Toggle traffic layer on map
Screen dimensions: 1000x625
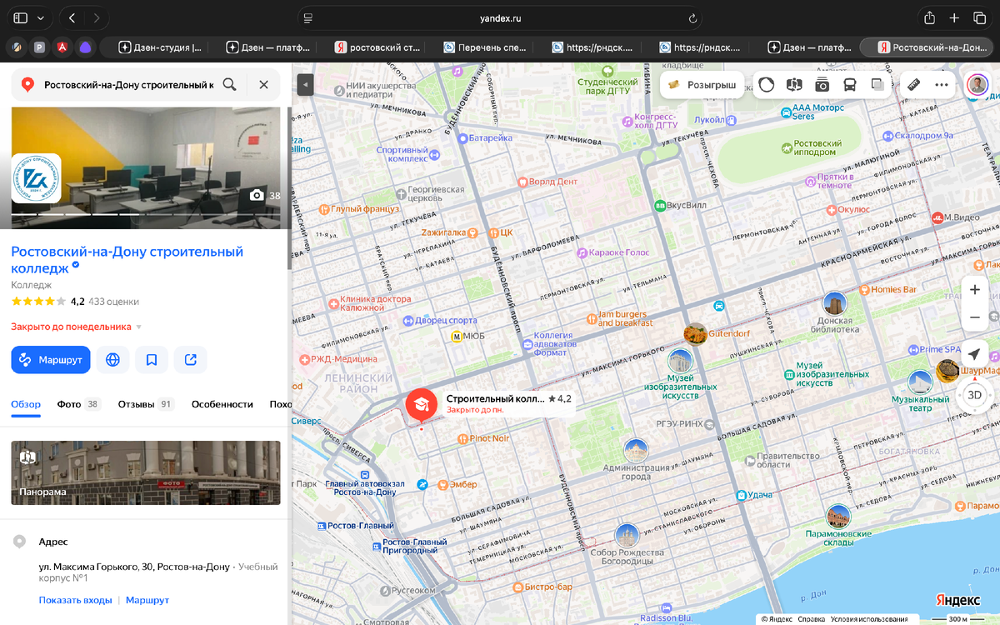pos(767,84)
